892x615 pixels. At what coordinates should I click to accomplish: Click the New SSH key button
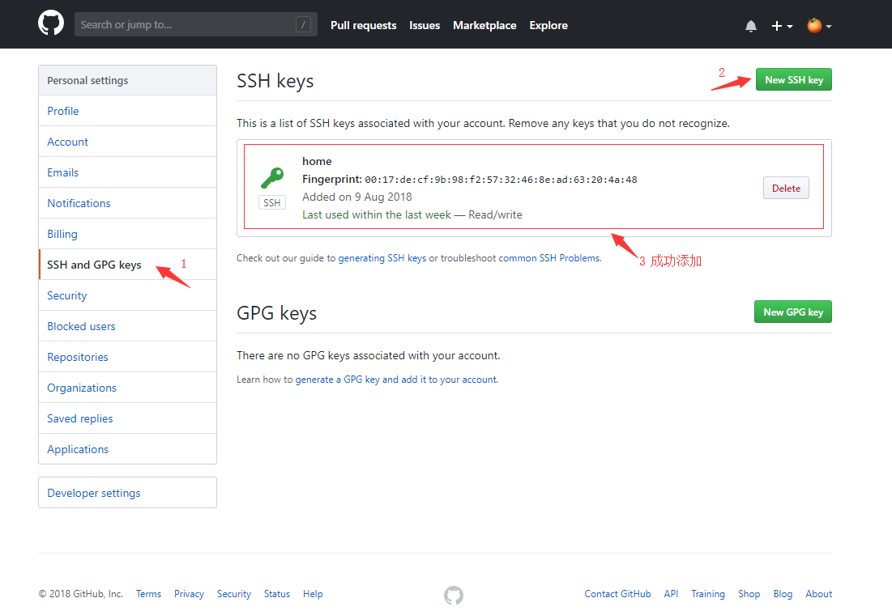(x=793, y=79)
